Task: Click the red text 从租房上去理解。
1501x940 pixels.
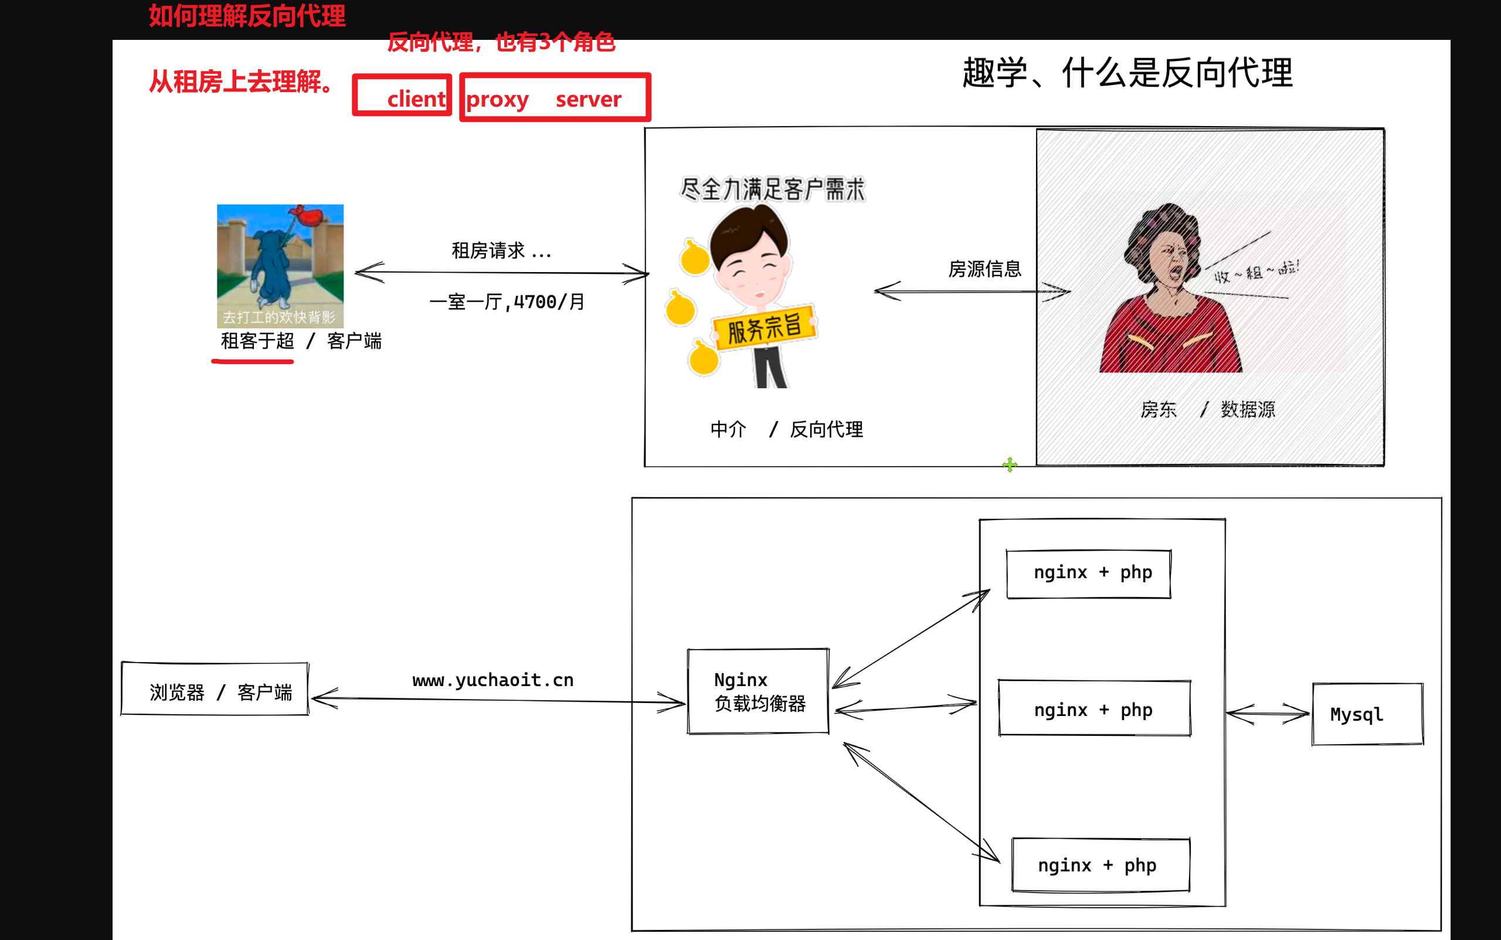Action: point(243,82)
